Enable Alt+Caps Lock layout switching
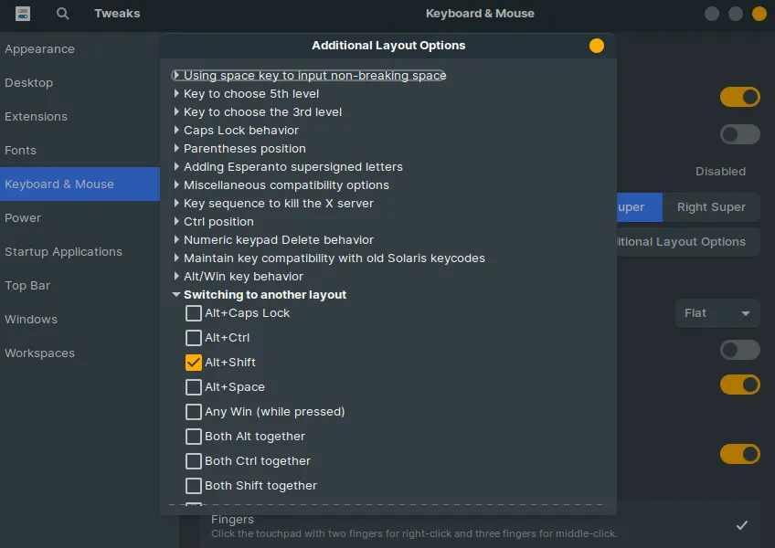This screenshot has height=548, width=775. [x=193, y=312]
